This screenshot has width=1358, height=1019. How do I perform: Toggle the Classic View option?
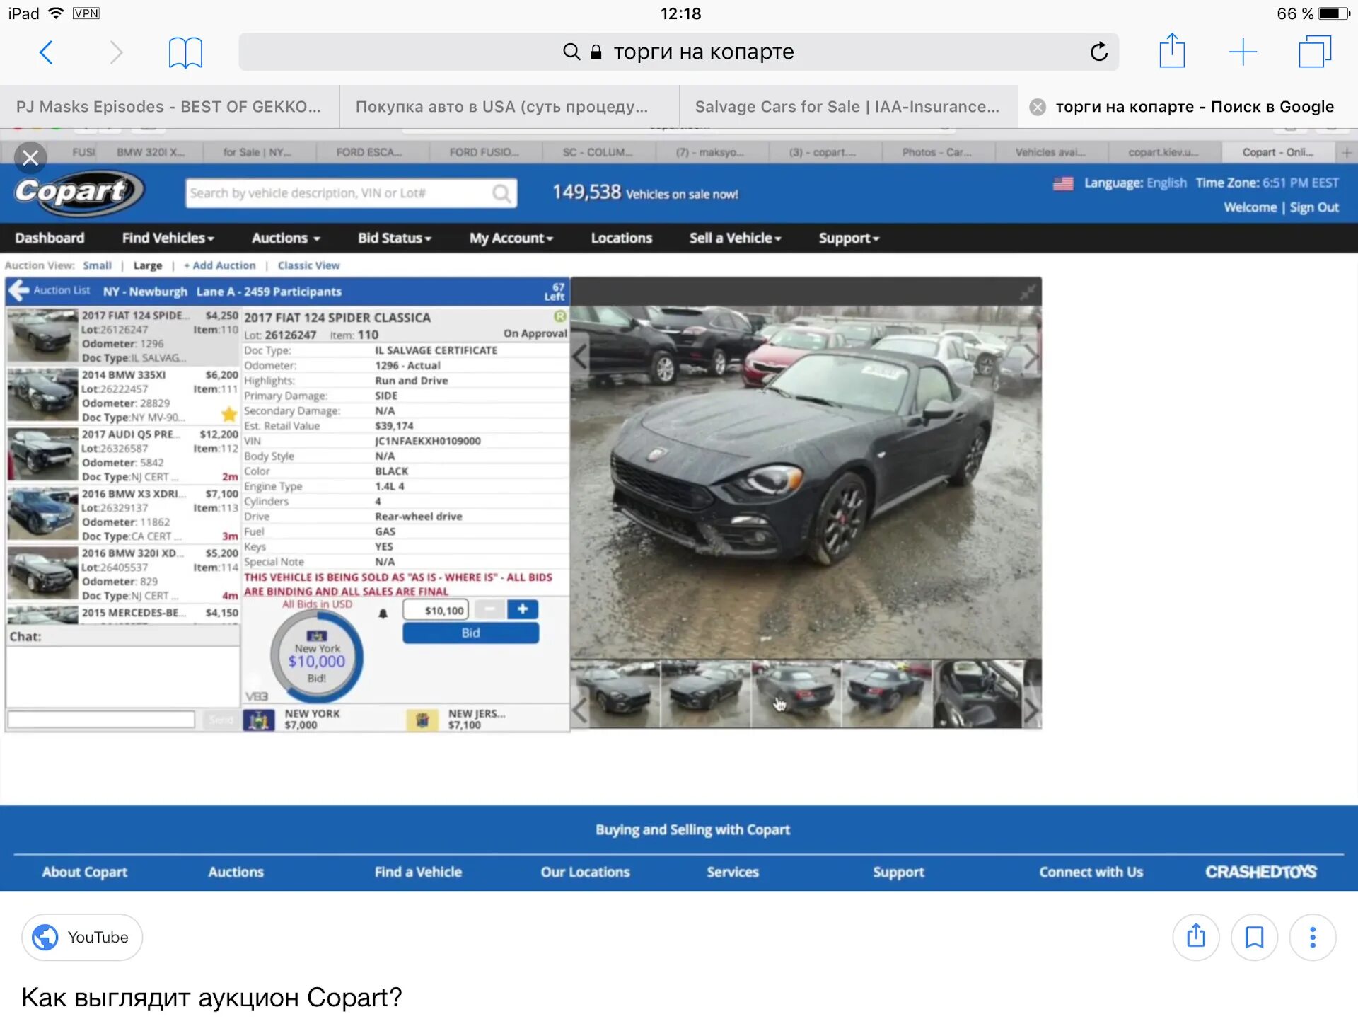(307, 265)
